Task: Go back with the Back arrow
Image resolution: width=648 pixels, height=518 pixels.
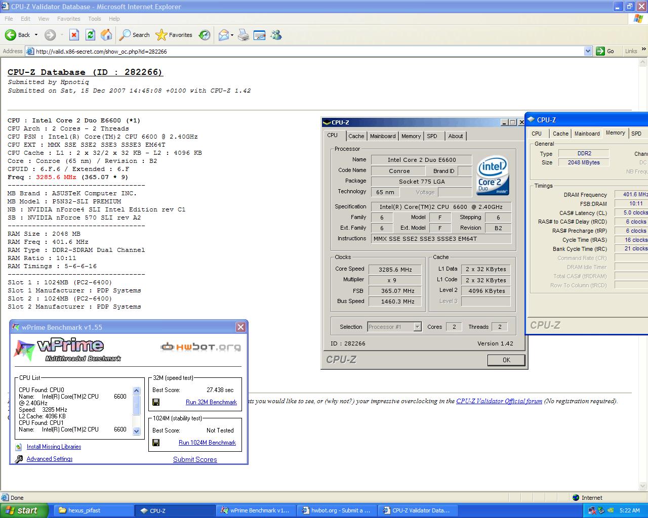Action: click(17, 35)
